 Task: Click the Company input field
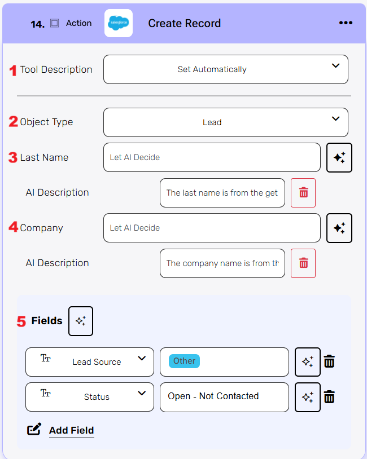coord(212,228)
